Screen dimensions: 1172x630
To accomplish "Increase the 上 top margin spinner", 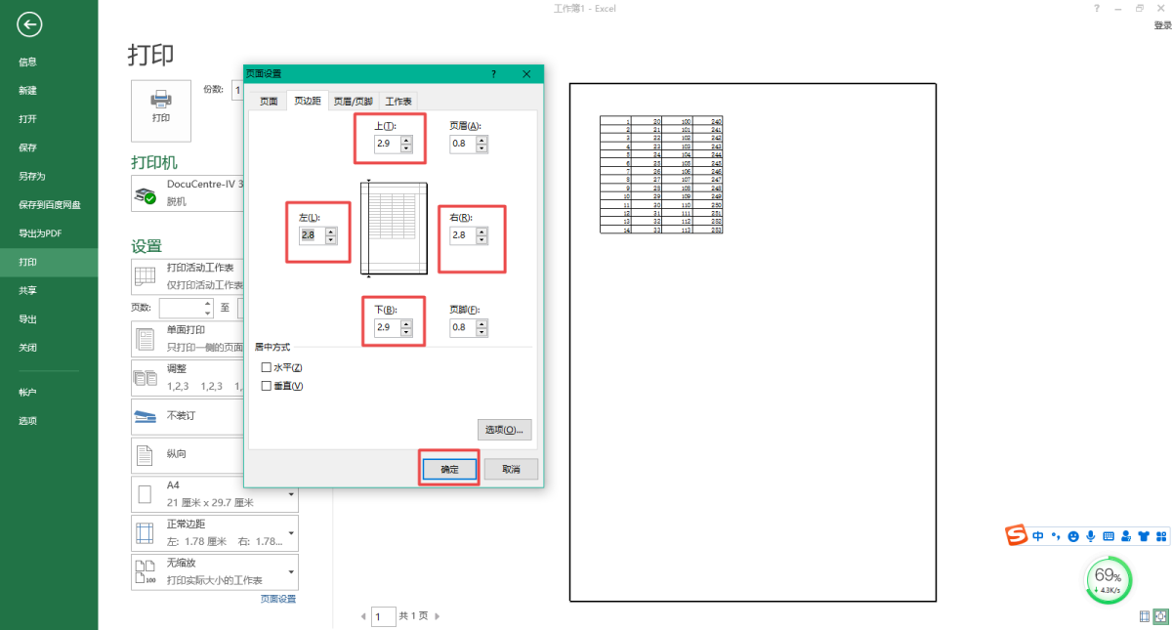I will (406, 139).
